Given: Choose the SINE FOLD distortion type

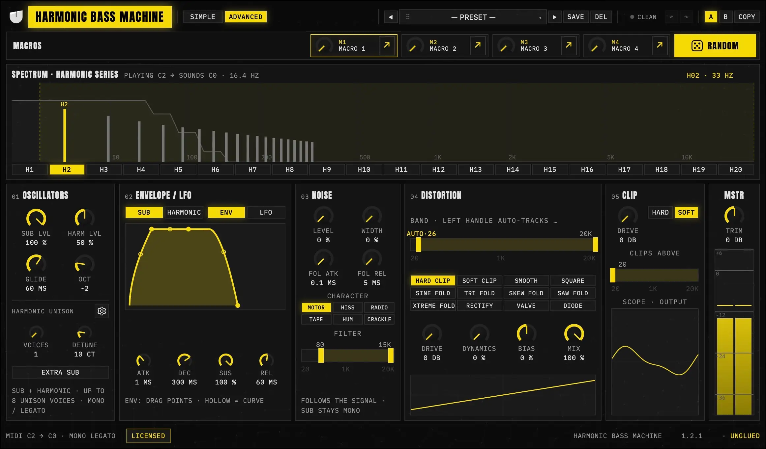Looking at the screenshot, I should 433,293.
